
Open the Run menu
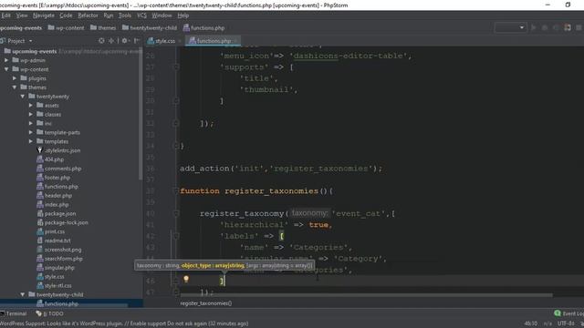click(x=109, y=15)
